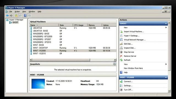Restore the inner MDI child window
The height and width of the screenshot is (99, 176).
click(166, 12)
